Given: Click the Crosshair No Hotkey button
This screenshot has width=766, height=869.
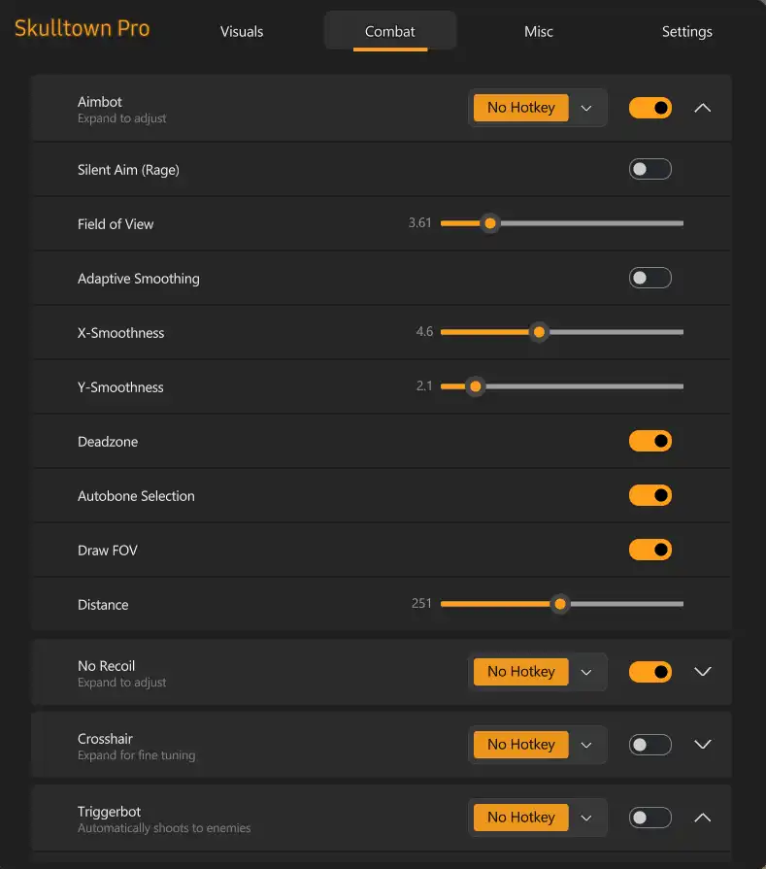Looking at the screenshot, I should (x=521, y=745).
